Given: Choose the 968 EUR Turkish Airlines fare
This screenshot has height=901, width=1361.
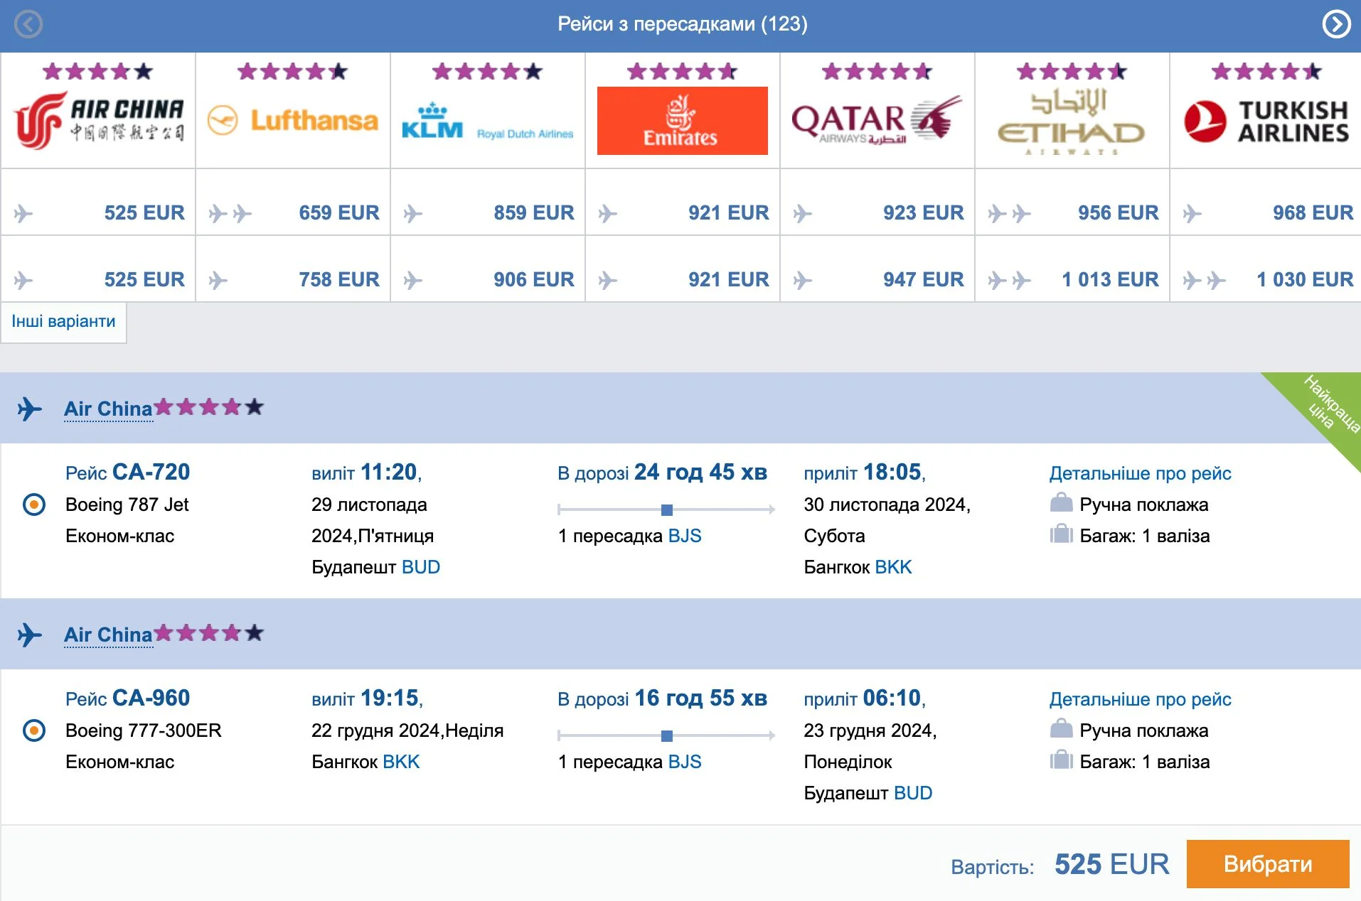Looking at the screenshot, I should (1313, 212).
